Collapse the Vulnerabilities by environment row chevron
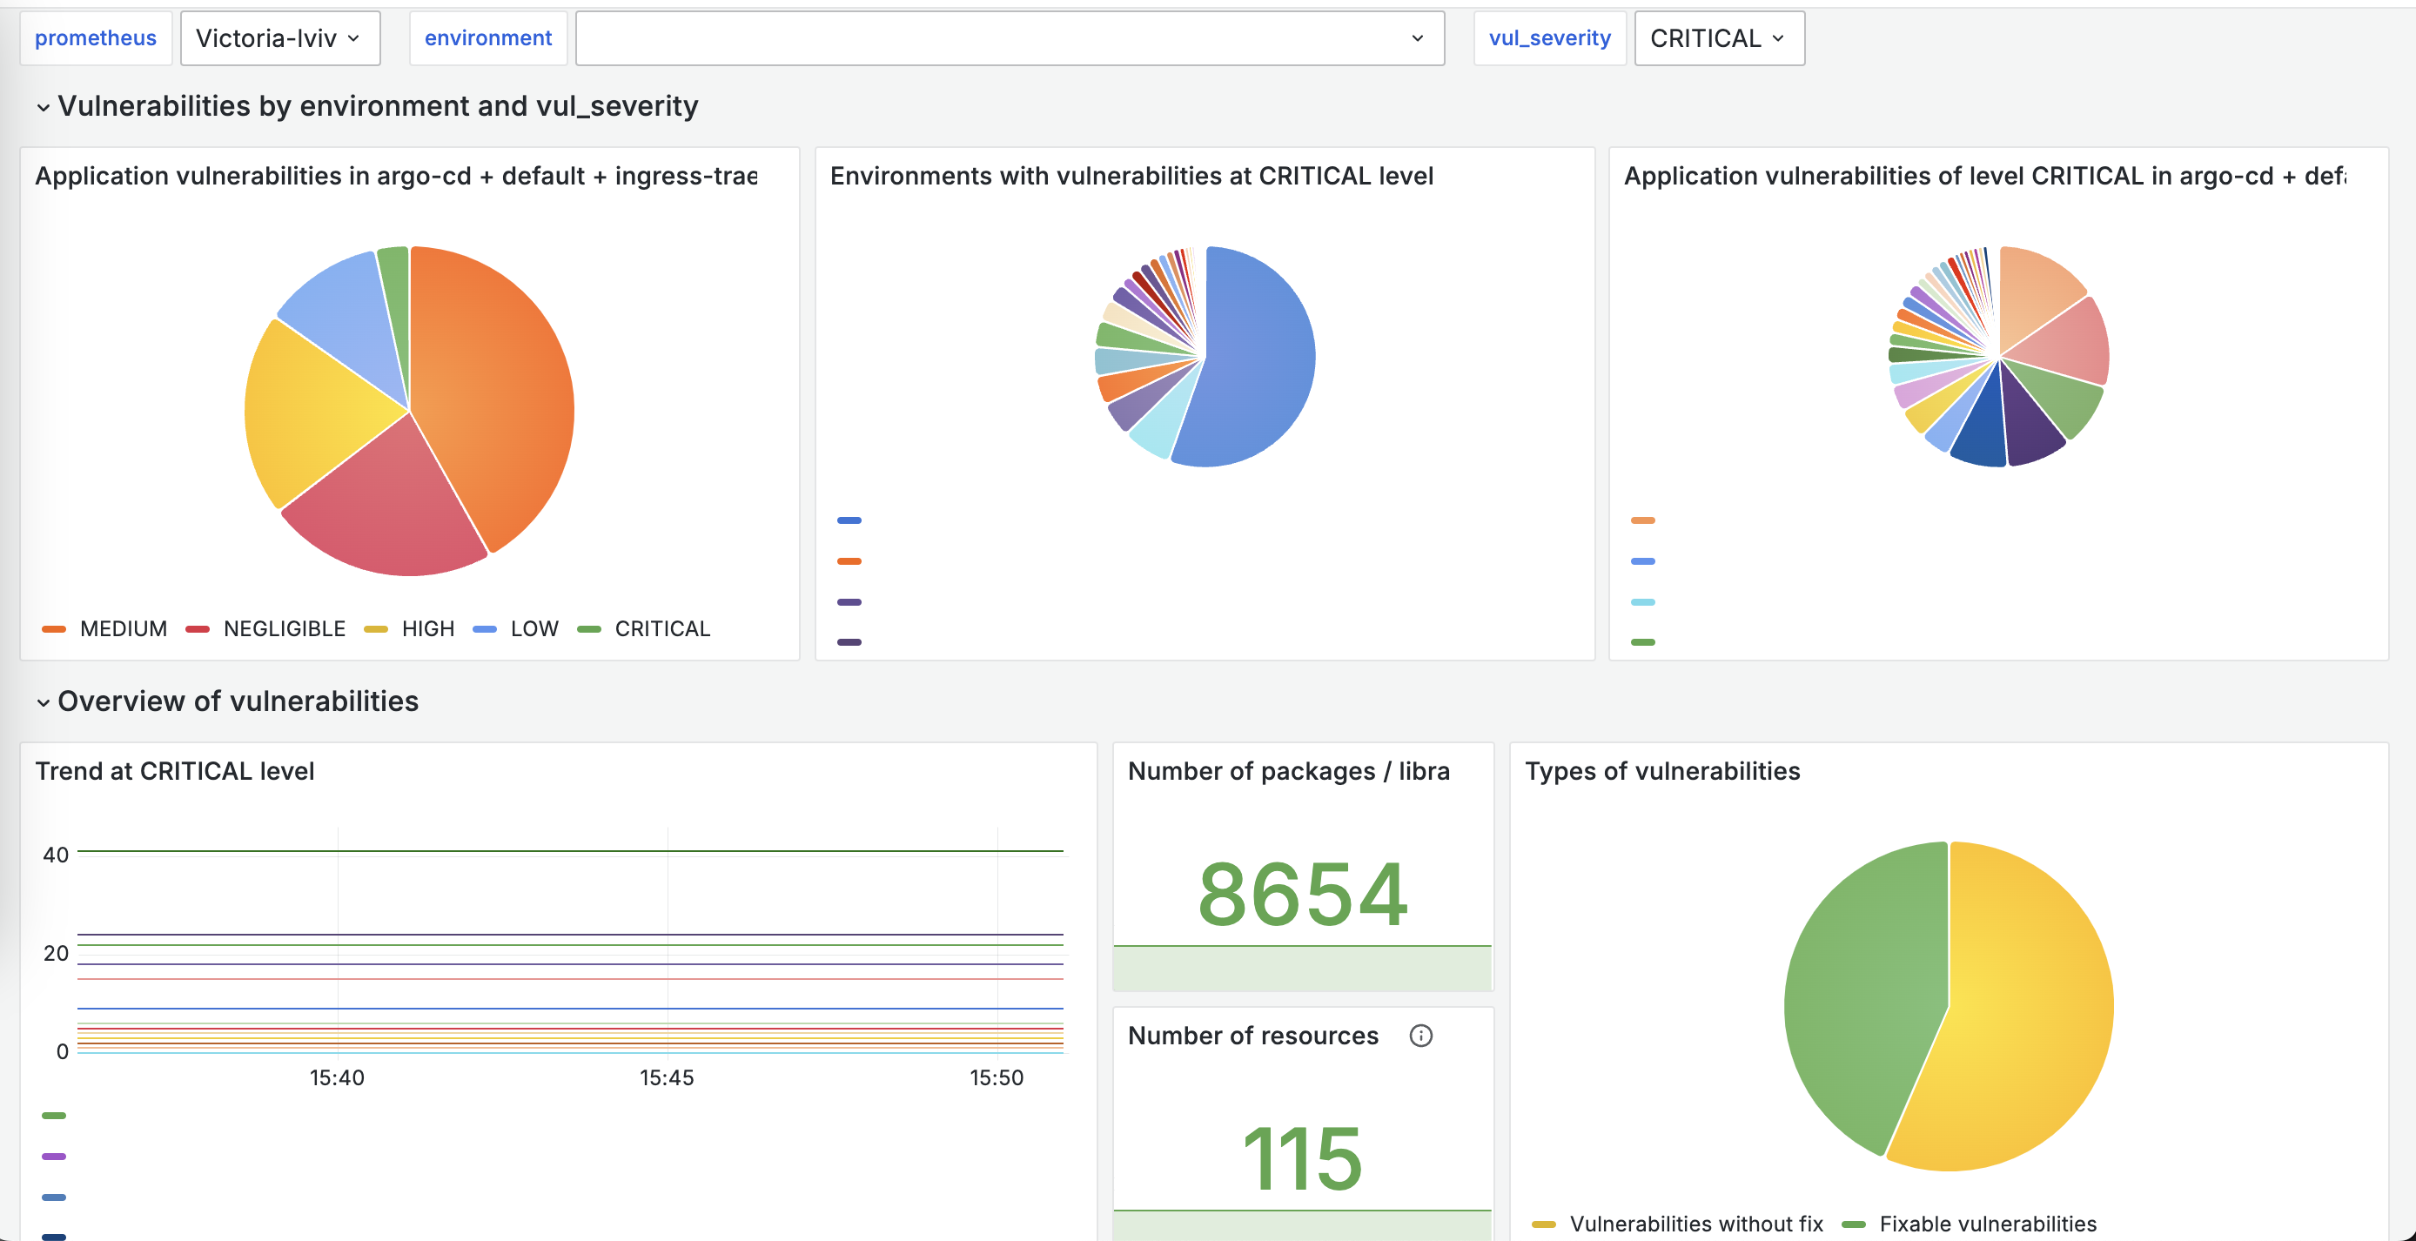The width and height of the screenshot is (2416, 1241). [x=44, y=107]
